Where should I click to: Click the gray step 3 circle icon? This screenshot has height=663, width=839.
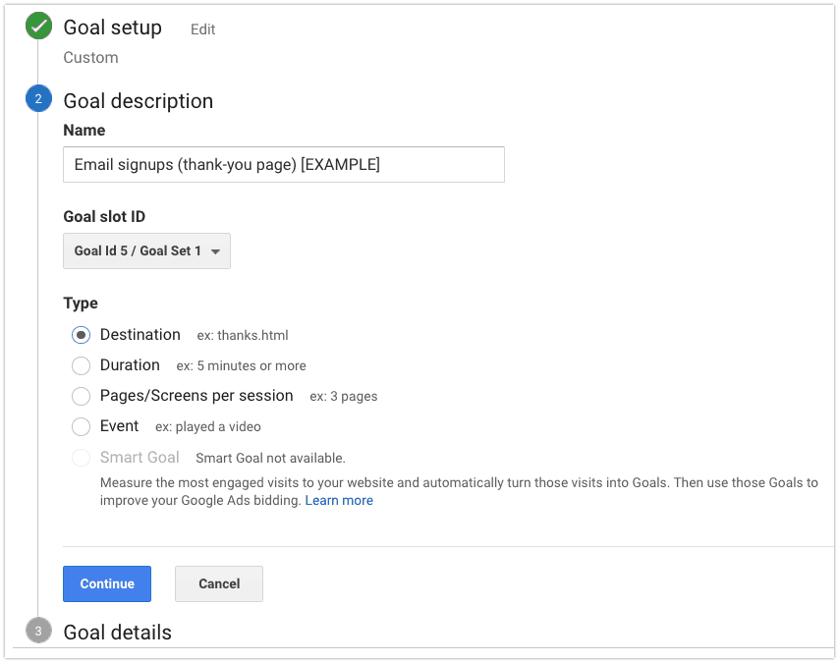pos(38,631)
